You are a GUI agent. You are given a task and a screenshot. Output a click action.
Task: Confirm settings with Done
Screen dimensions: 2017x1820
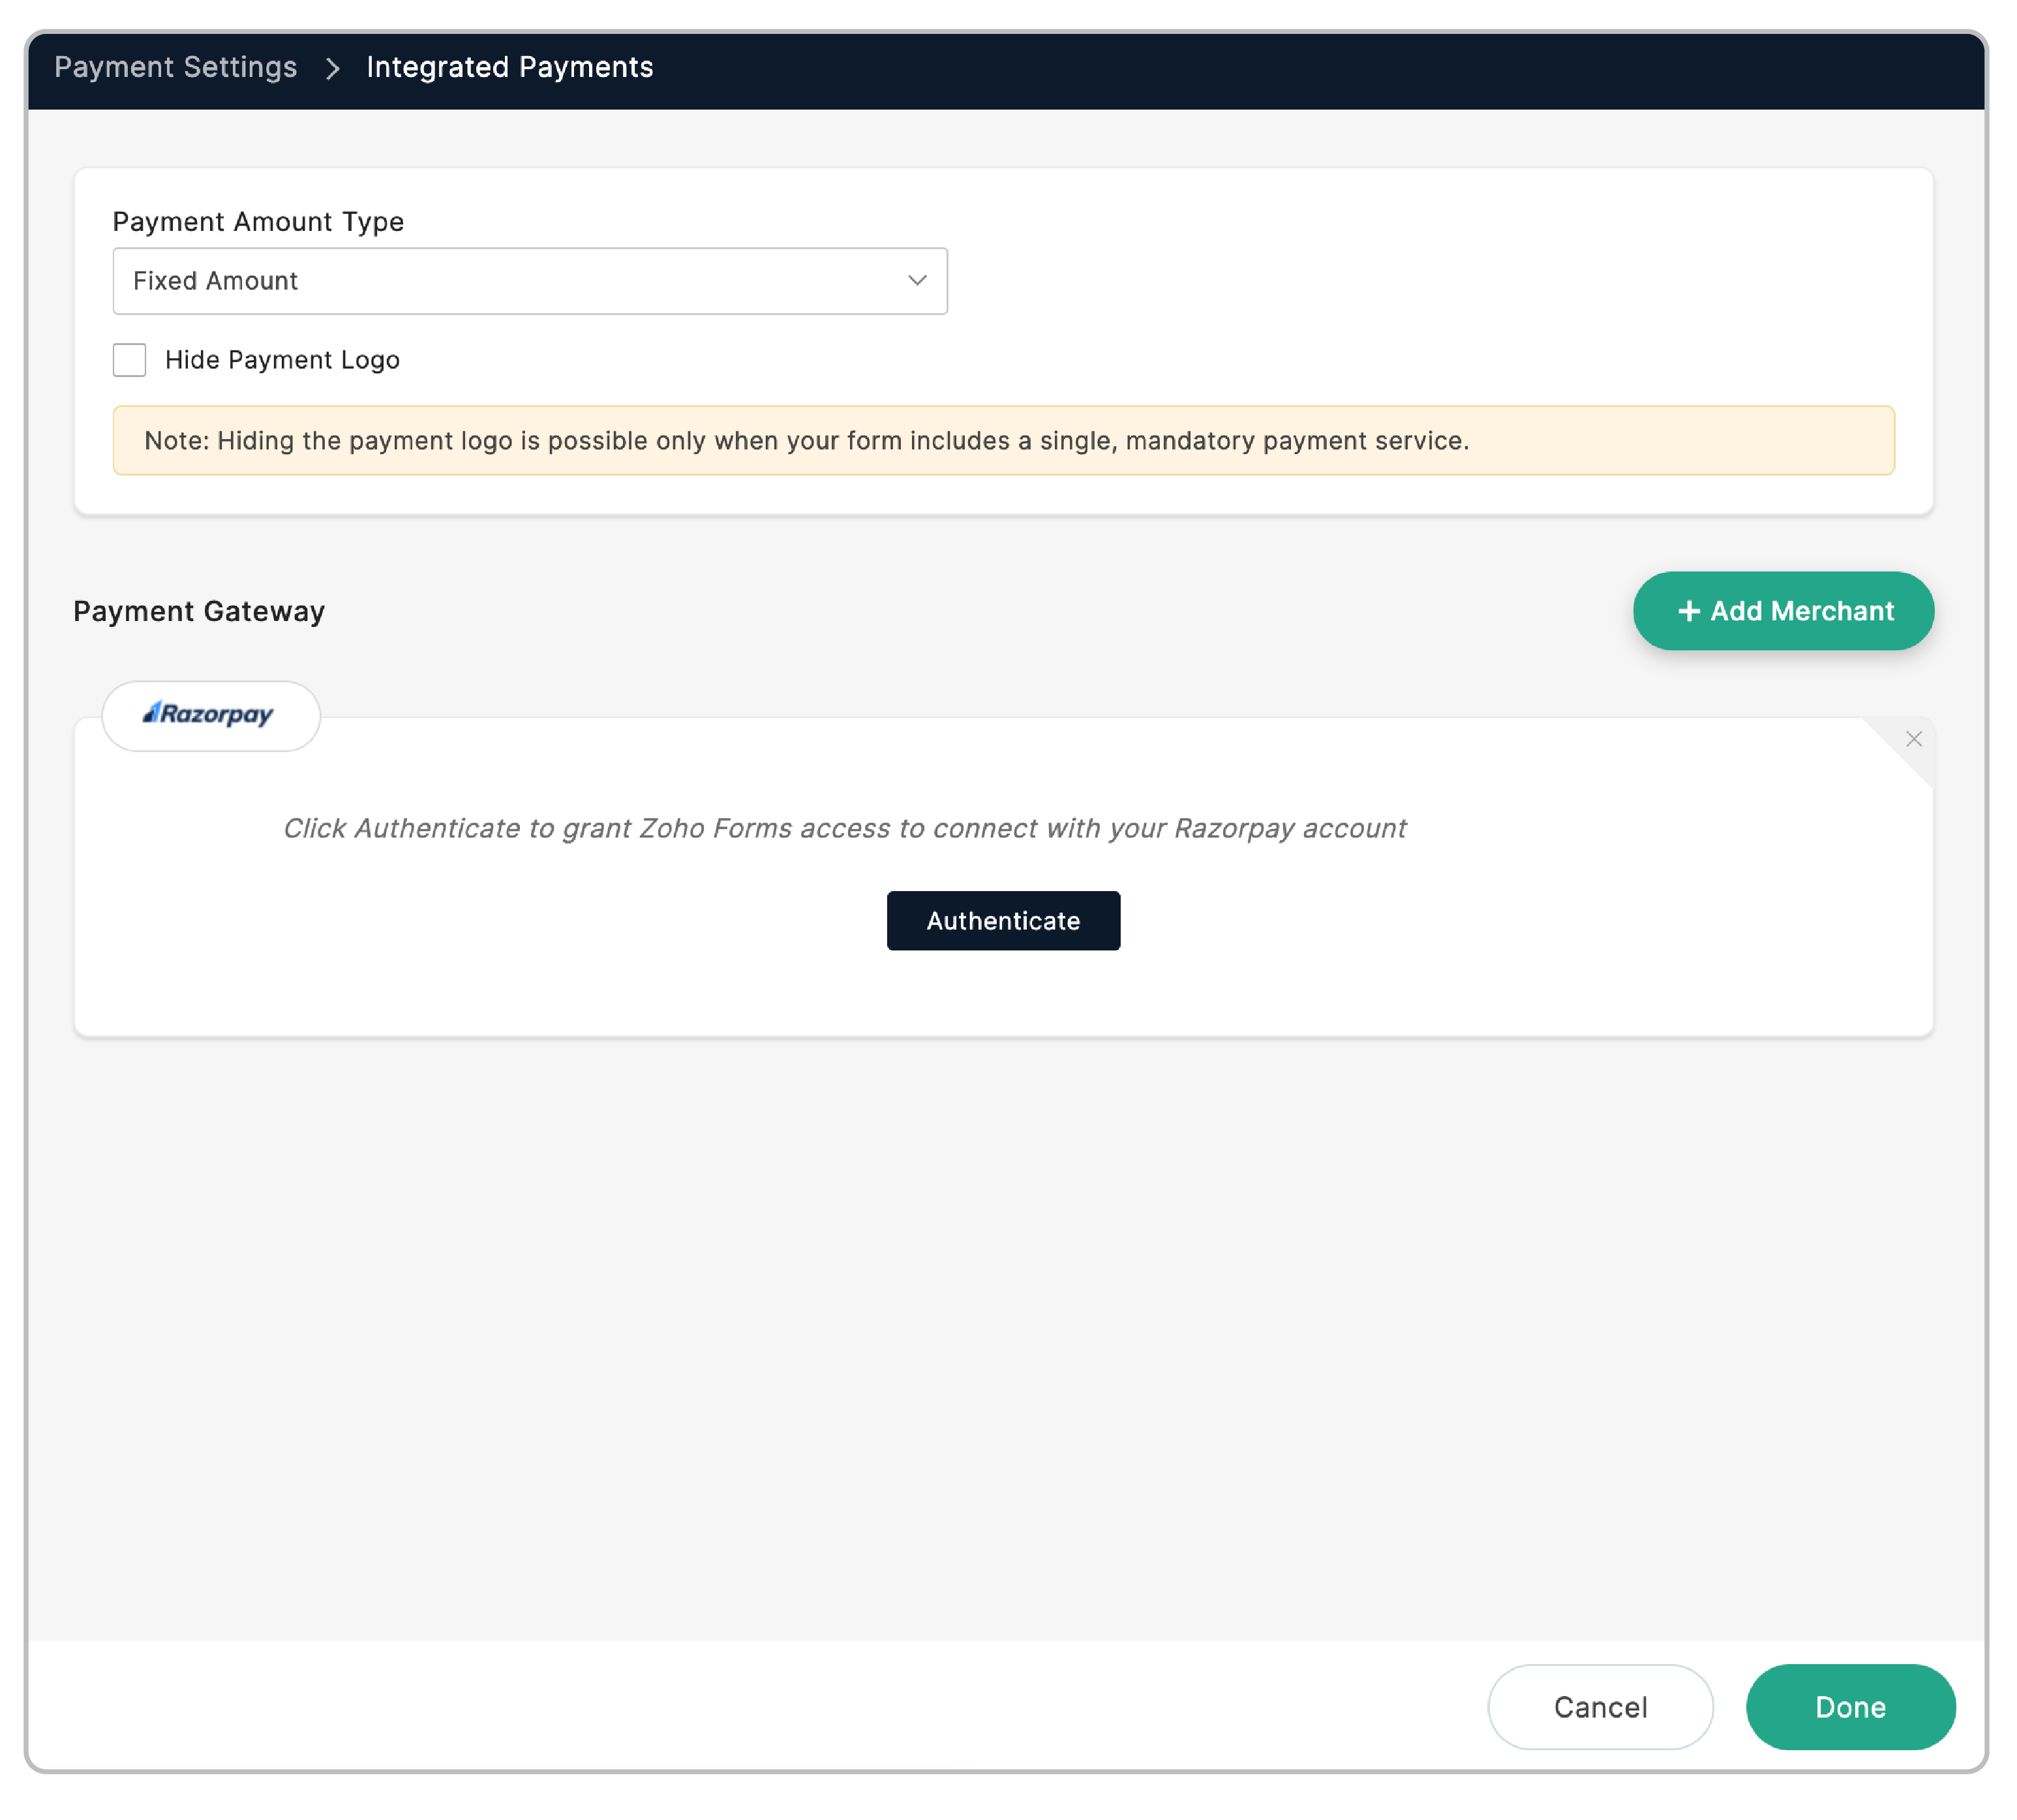tap(1850, 1707)
